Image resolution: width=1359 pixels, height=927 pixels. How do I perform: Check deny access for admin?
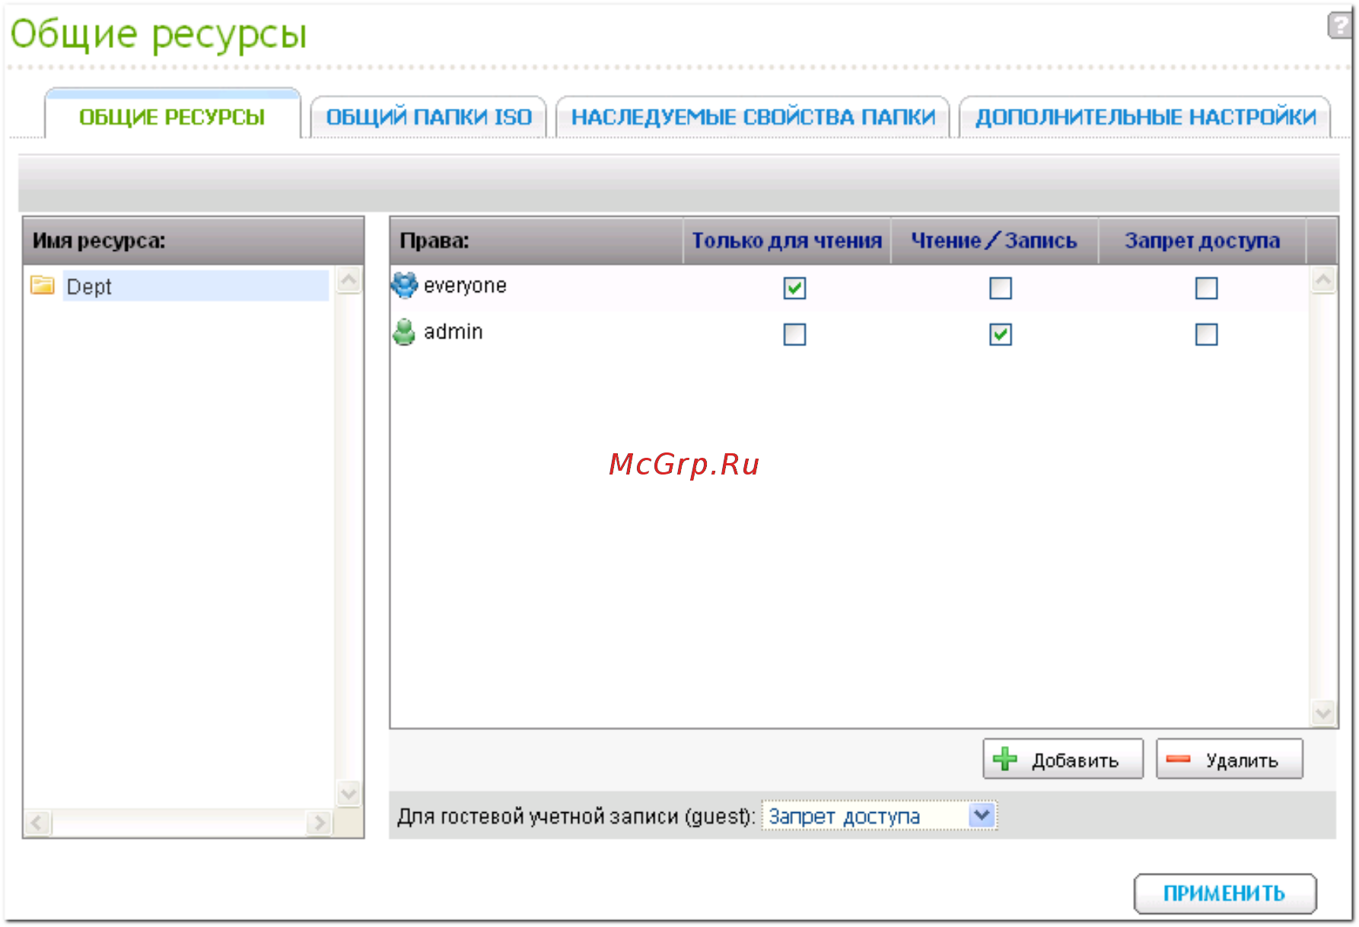(x=1206, y=335)
